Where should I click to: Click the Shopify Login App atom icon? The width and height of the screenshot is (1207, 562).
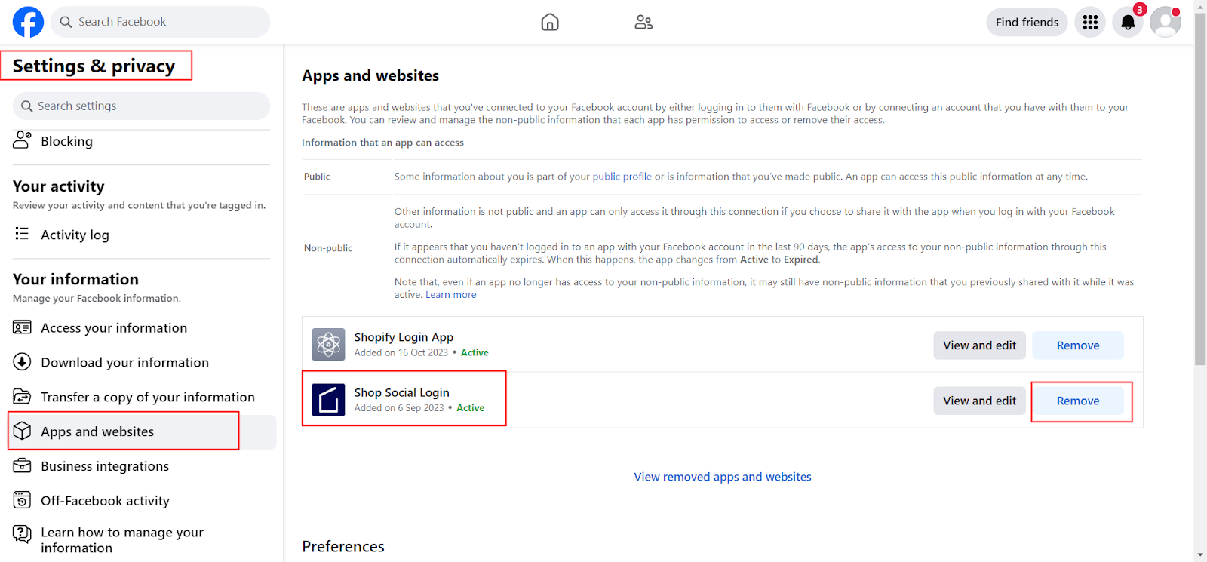pyautogui.click(x=328, y=345)
